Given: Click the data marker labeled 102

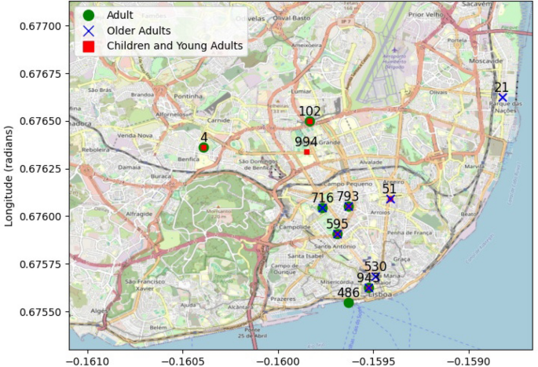Looking at the screenshot, I should pos(310,121).
